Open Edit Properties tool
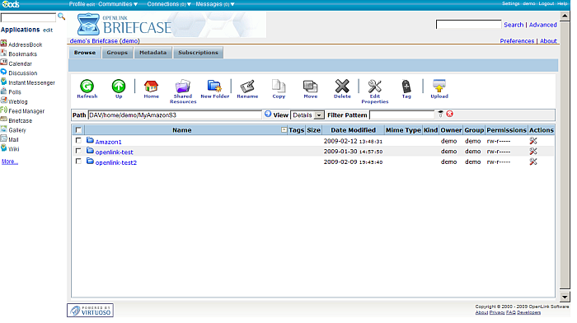Viewport: 577px width, 323px height. tap(374, 86)
